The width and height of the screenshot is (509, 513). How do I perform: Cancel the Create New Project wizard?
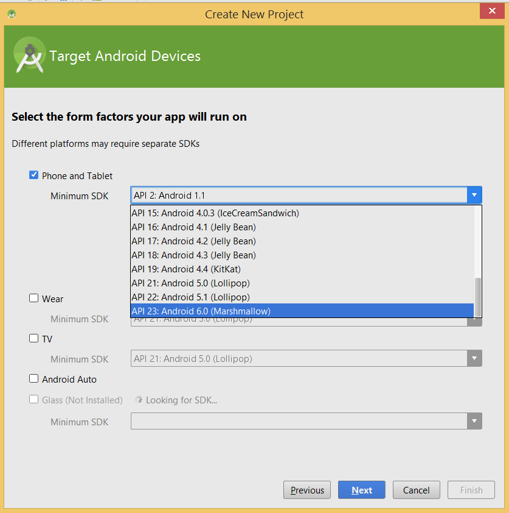tap(417, 490)
